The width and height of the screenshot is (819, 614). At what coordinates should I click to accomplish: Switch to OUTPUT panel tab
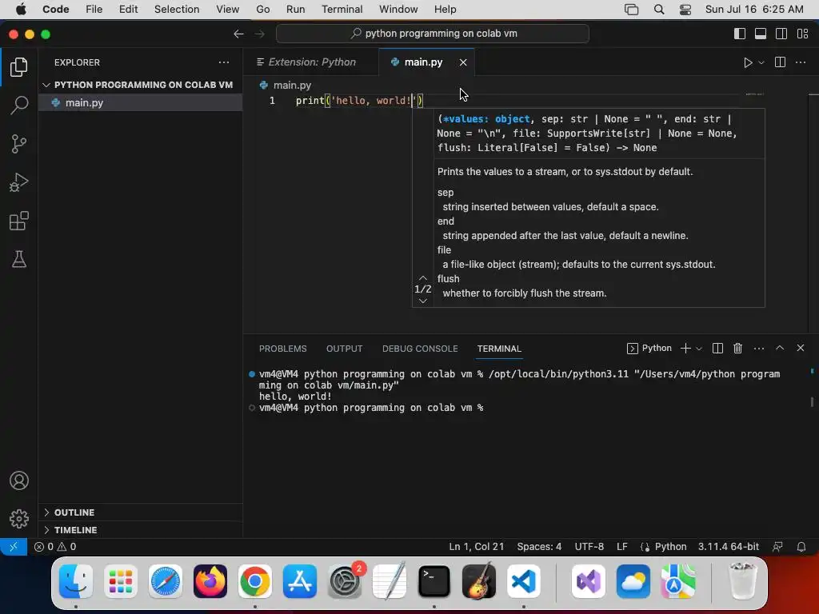click(344, 349)
